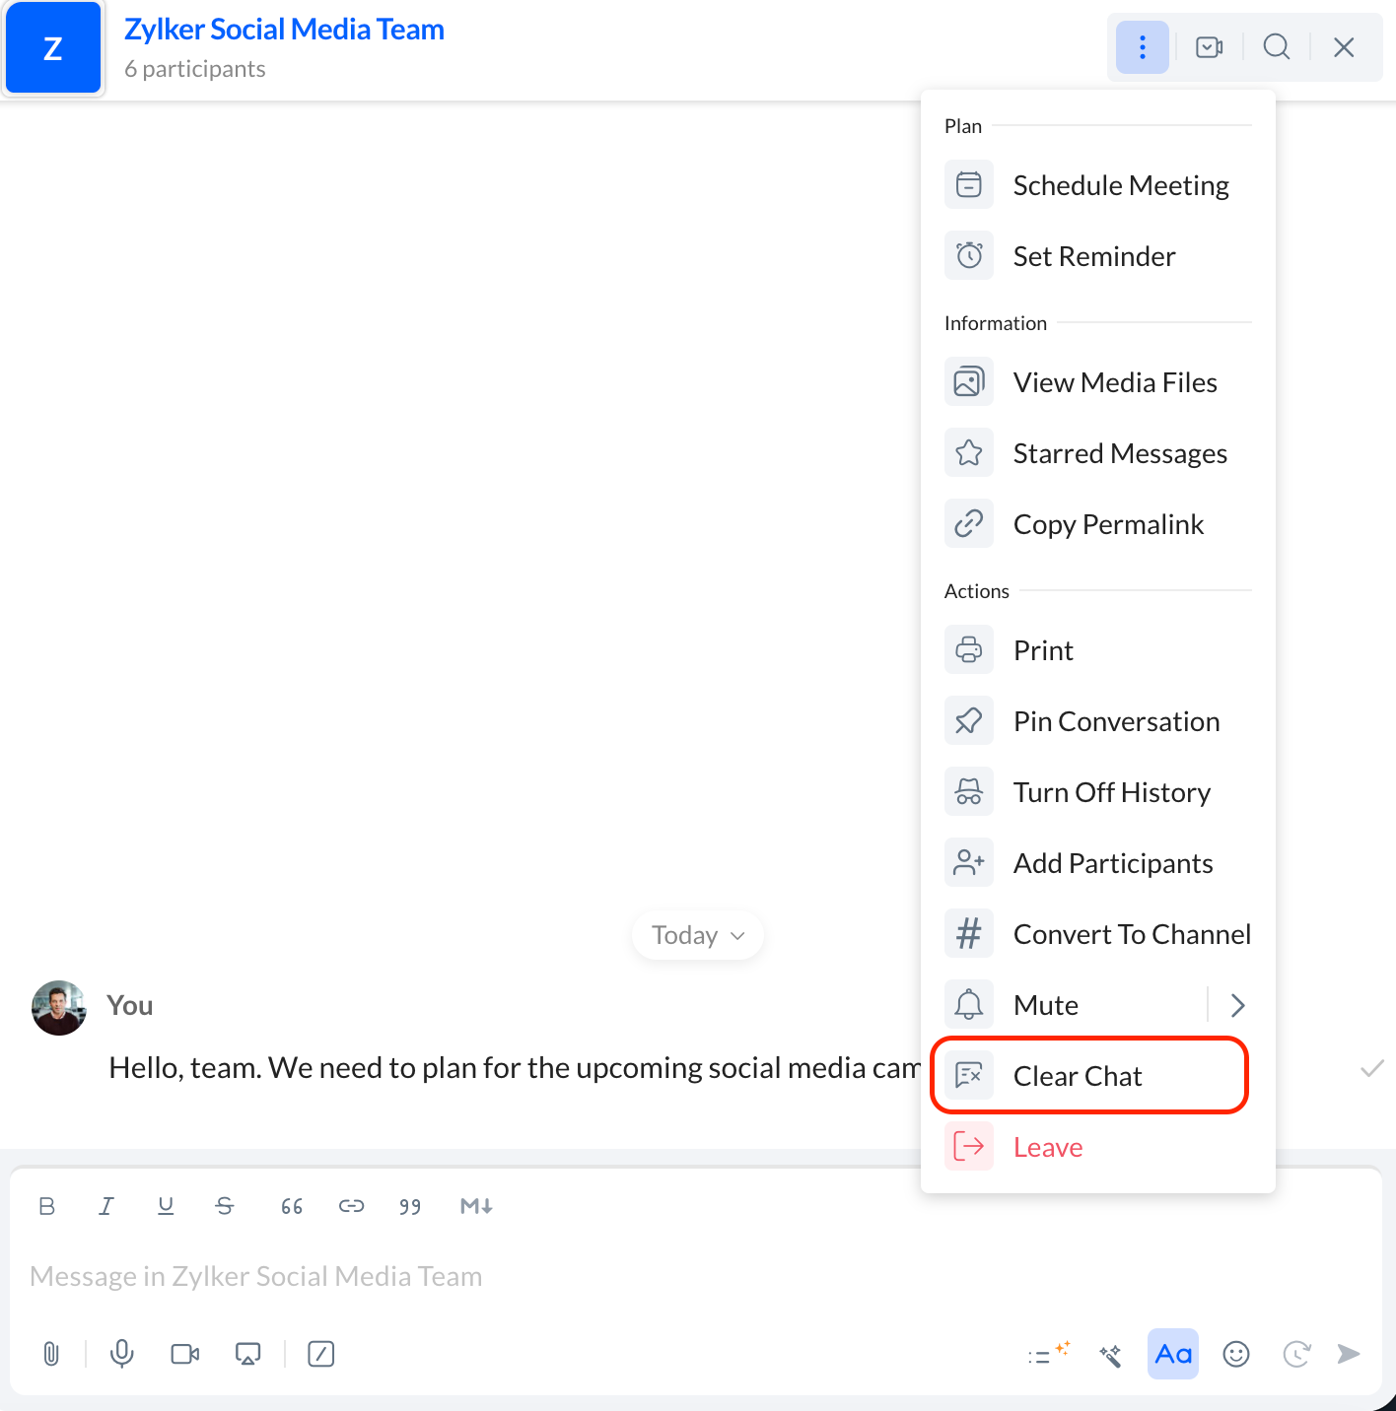Screen dimensions: 1396x1411
Task: Open the Today date dropdown
Action: [x=698, y=935]
